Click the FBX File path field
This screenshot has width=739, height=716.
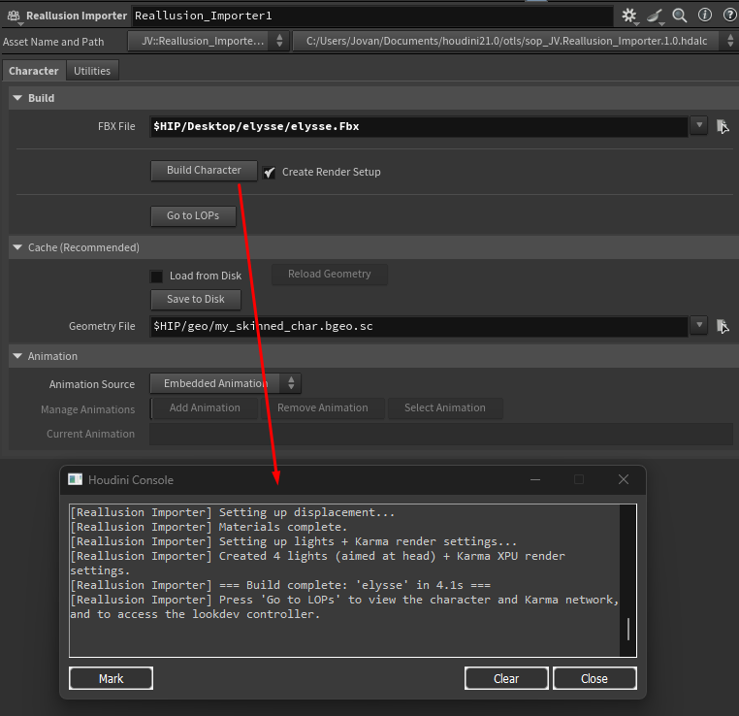(419, 126)
